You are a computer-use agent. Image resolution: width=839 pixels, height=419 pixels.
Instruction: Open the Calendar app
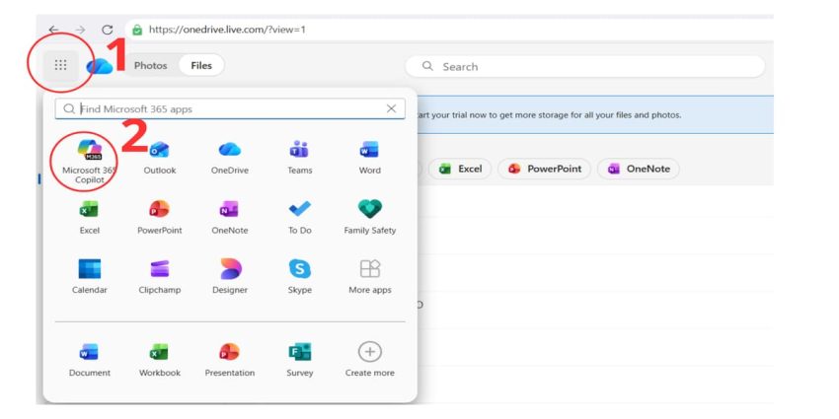[90, 277]
